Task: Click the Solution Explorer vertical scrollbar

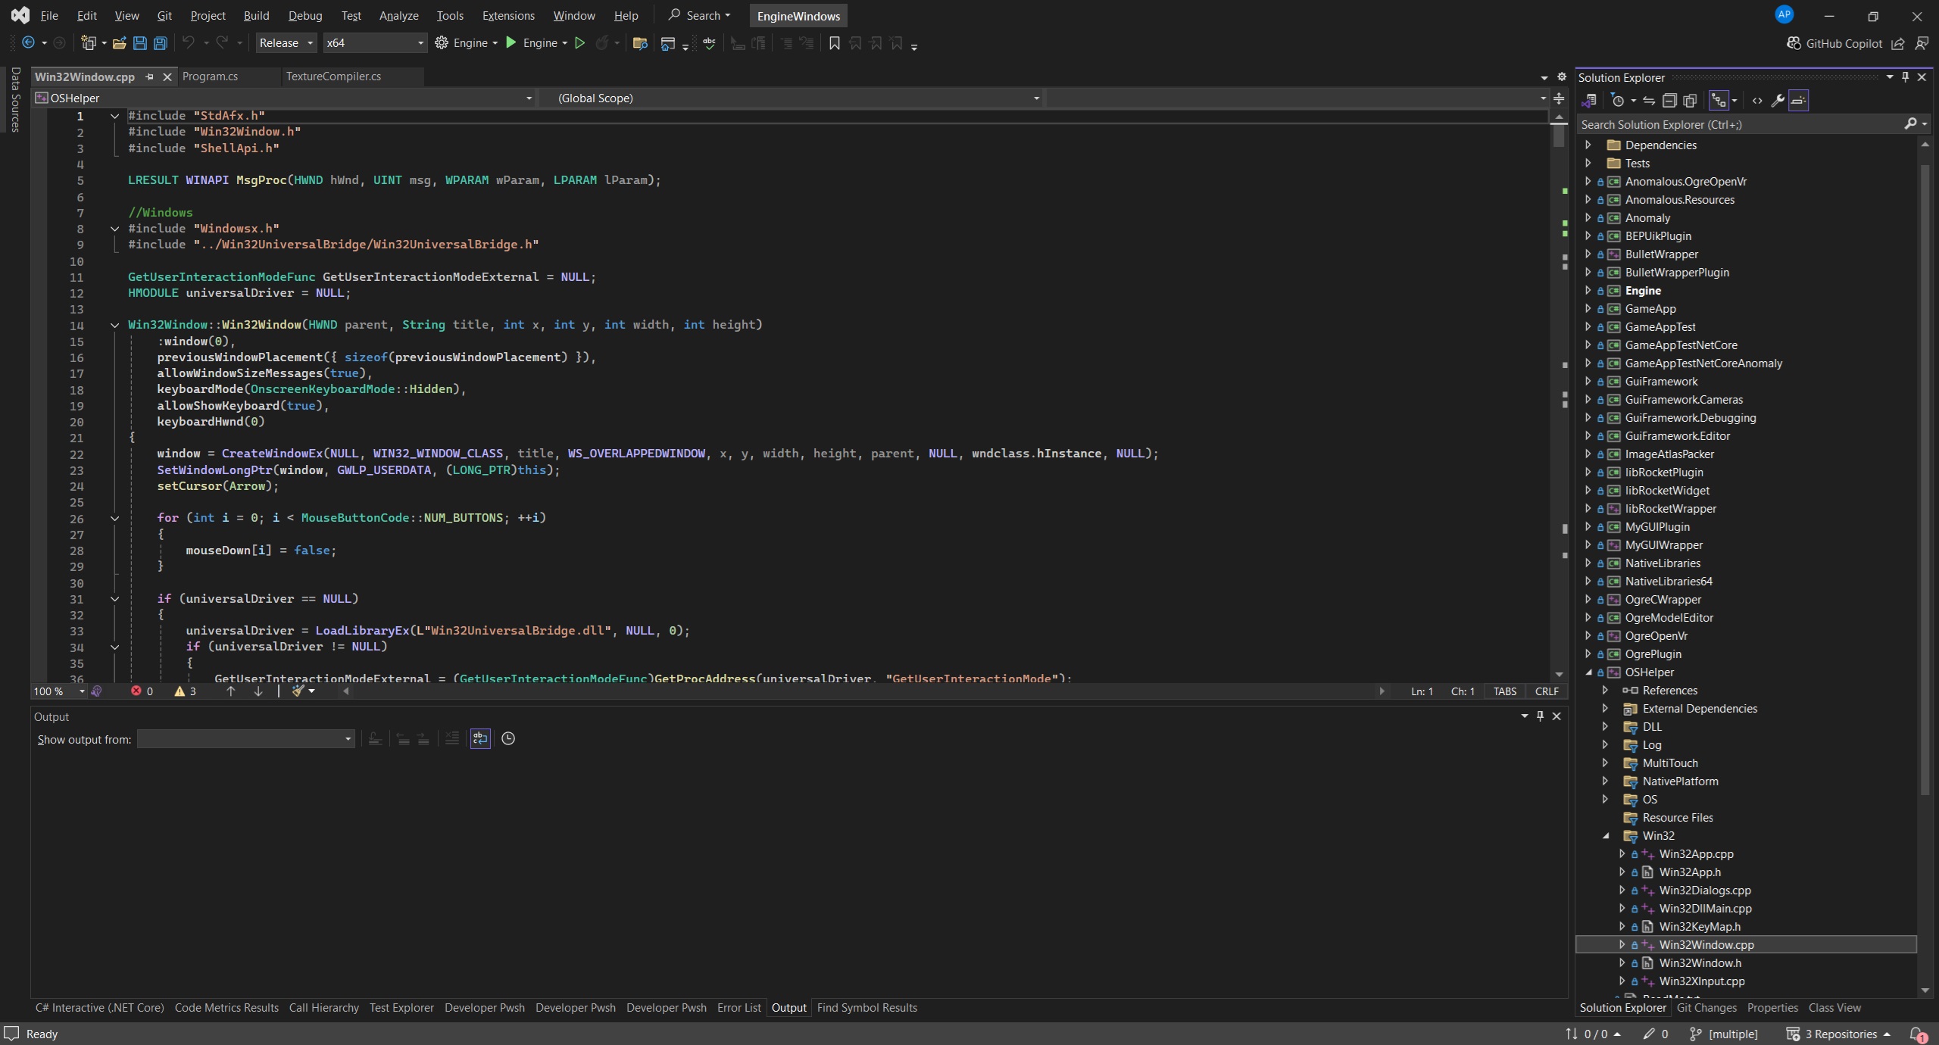Action: point(1925,481)
